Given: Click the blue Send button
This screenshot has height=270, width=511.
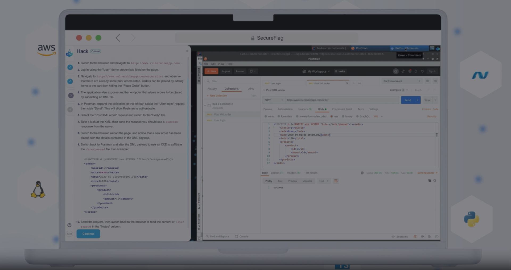Looking at the screenshot, I should point(408,100).
